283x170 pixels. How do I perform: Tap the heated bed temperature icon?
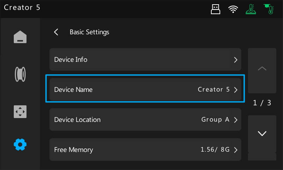(x=251, y=9)
